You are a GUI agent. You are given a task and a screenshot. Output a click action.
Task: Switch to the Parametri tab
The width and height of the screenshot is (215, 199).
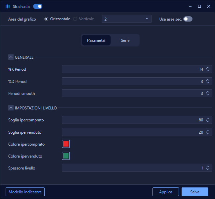(x=96, y=40)
